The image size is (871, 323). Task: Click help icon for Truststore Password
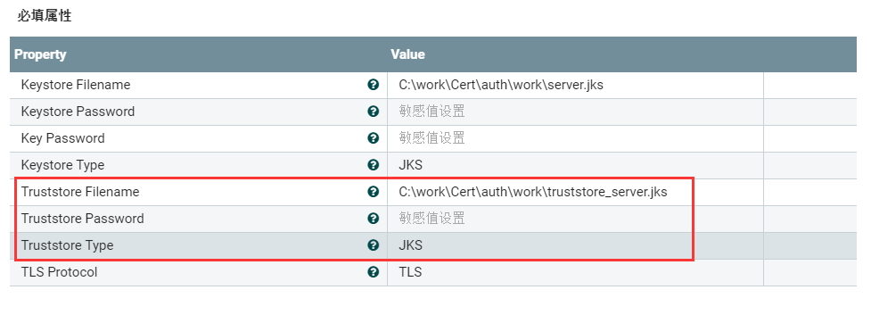(x=374, y=218)
